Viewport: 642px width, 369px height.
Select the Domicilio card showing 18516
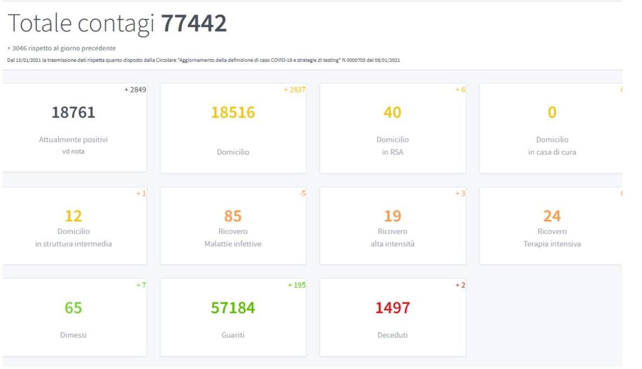click(233, 128)
